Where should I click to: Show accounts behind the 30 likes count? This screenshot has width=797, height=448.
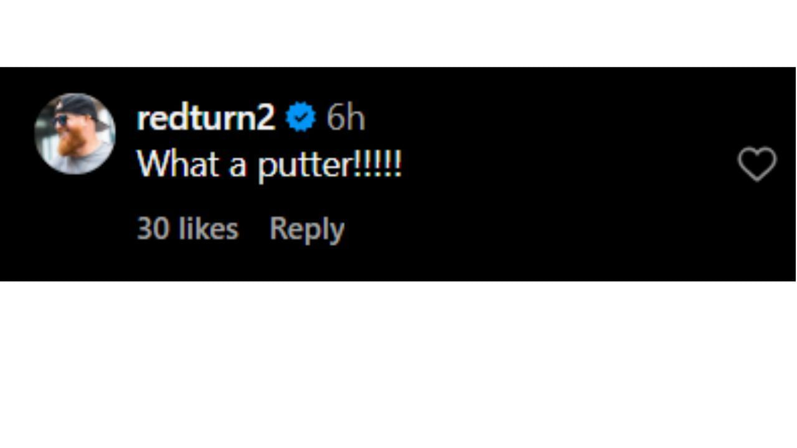(x=187, y=228)
